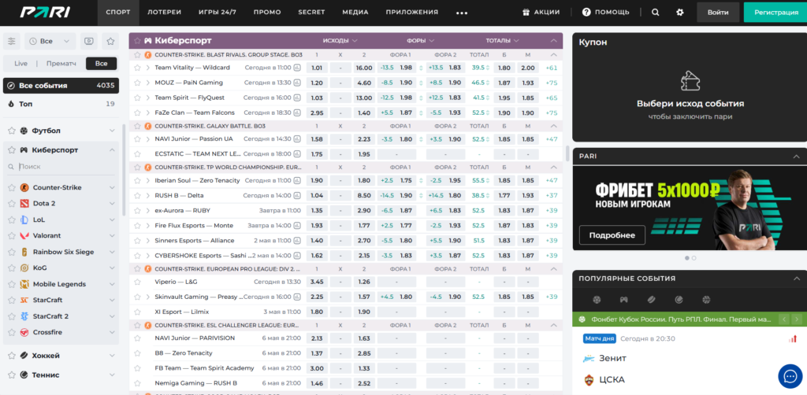Click the Valorant game icon

point(24,236)
